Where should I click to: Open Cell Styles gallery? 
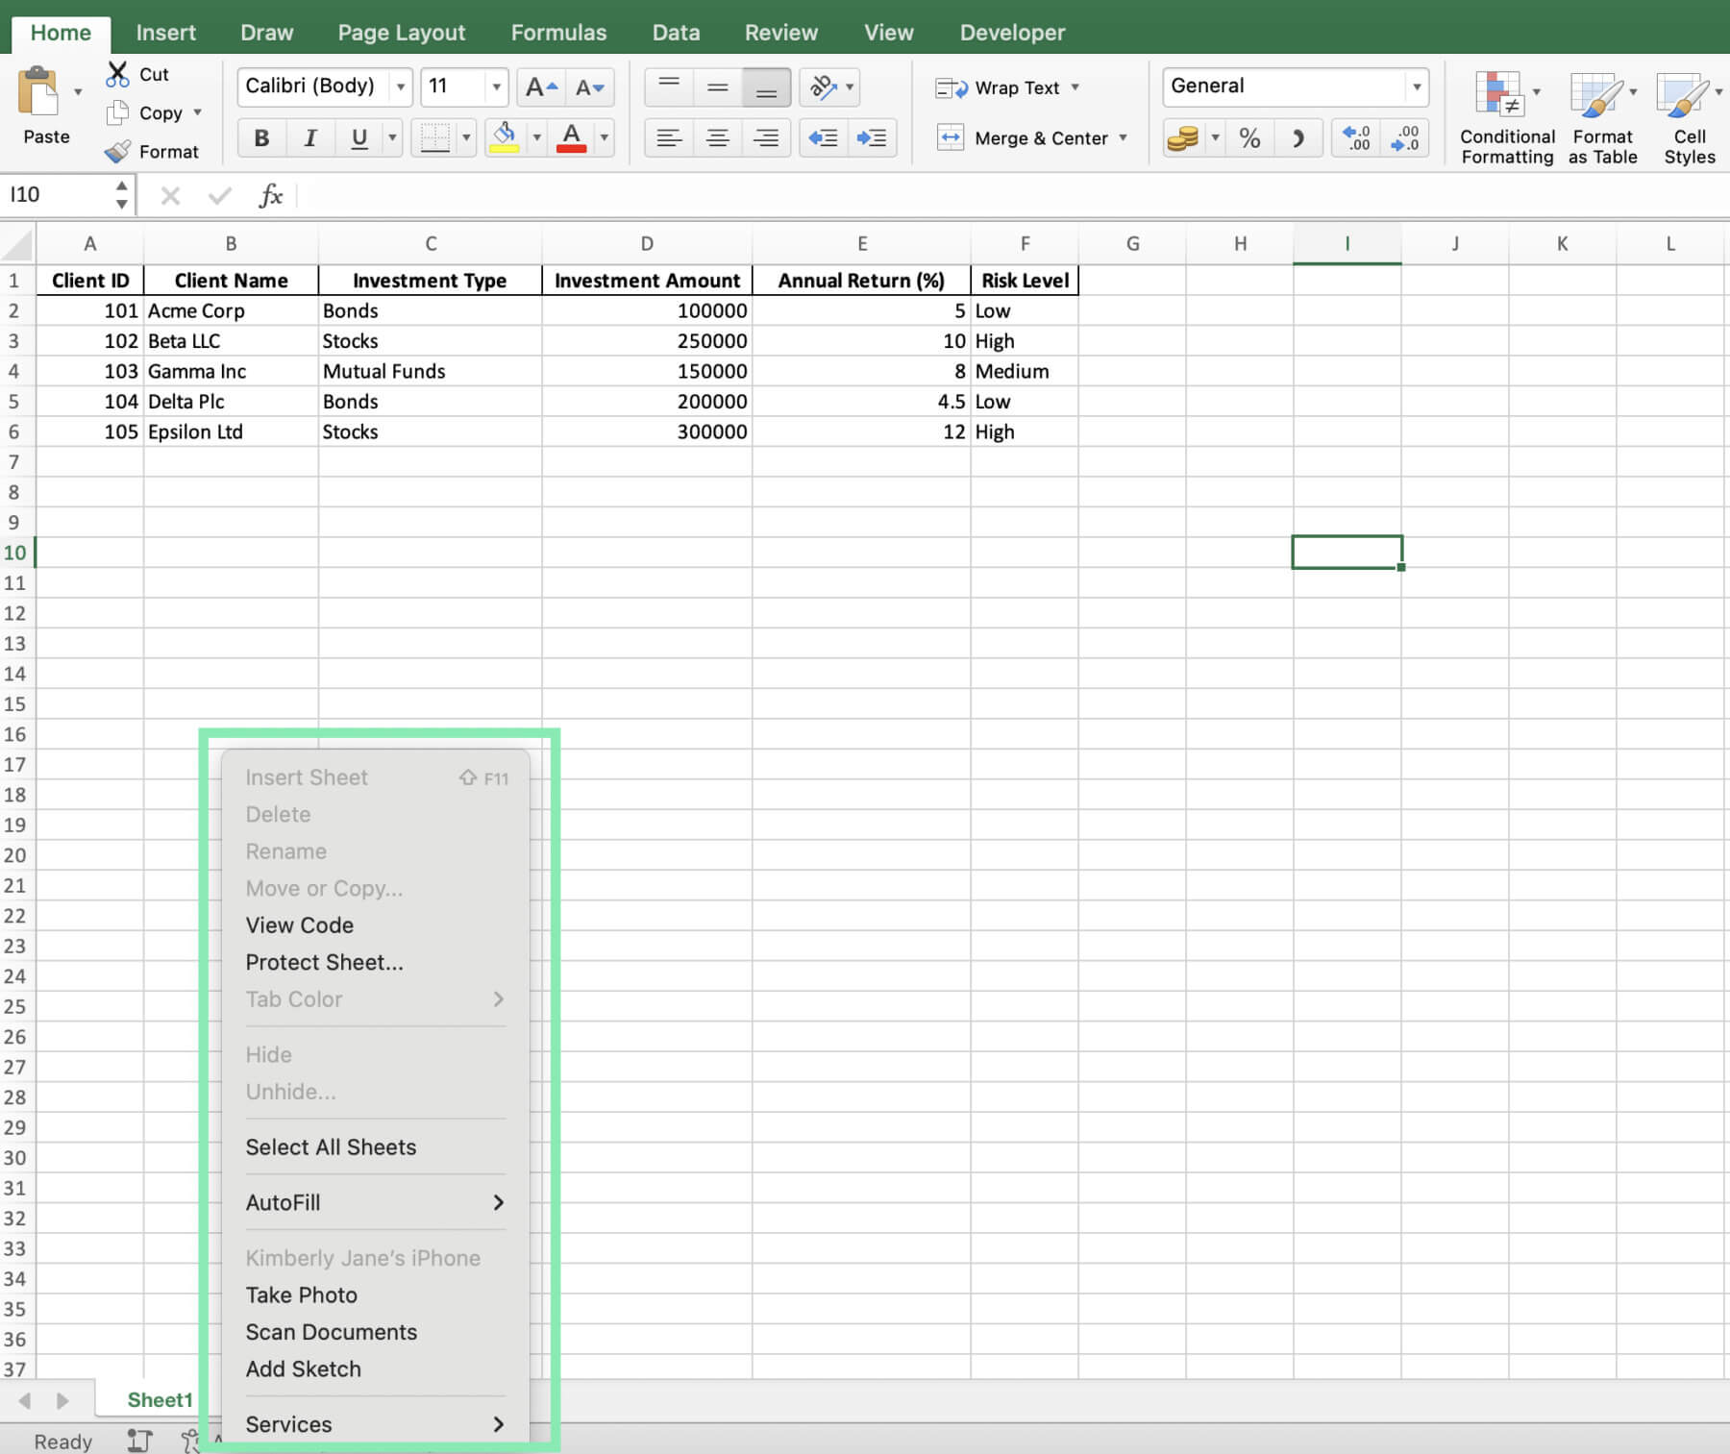coord(1689,118)
